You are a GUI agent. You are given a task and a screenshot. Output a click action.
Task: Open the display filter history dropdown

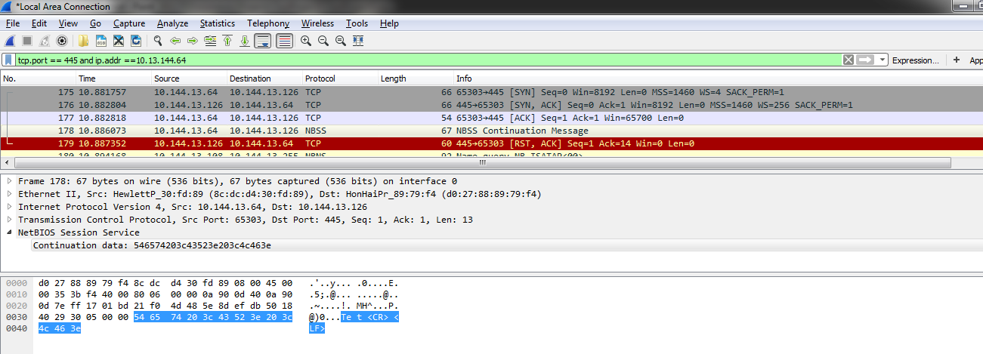[881, 60]
